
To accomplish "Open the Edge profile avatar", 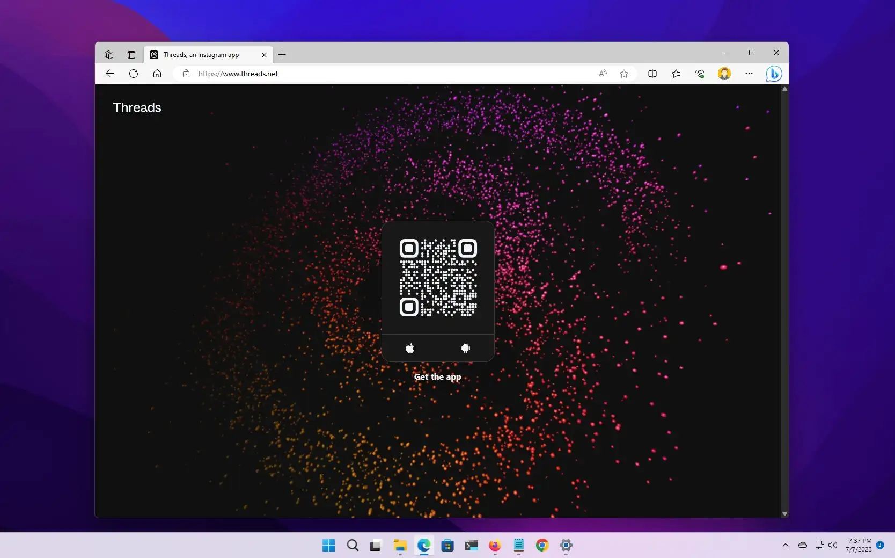I will [724, 74].
